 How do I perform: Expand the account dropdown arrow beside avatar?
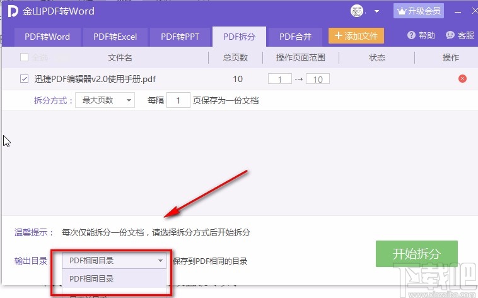pyautogui.click(x=377, y=11)
